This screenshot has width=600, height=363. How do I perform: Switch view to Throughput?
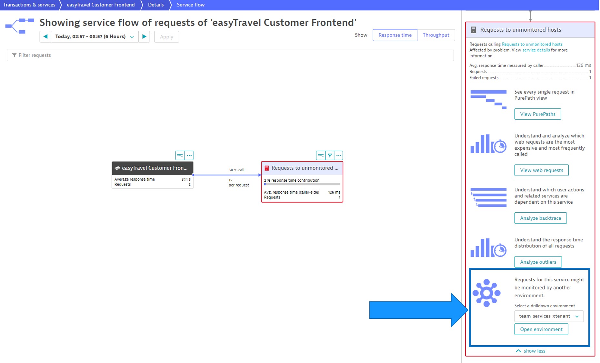tap(436, 35)
